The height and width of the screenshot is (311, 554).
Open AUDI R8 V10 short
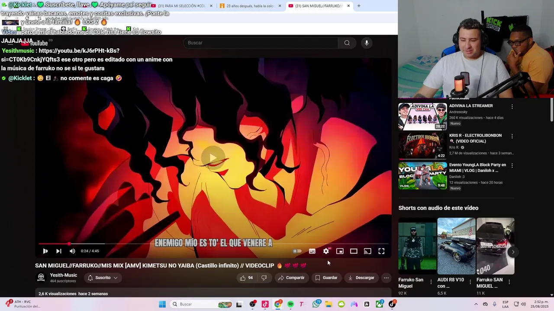tap(456, 246)
